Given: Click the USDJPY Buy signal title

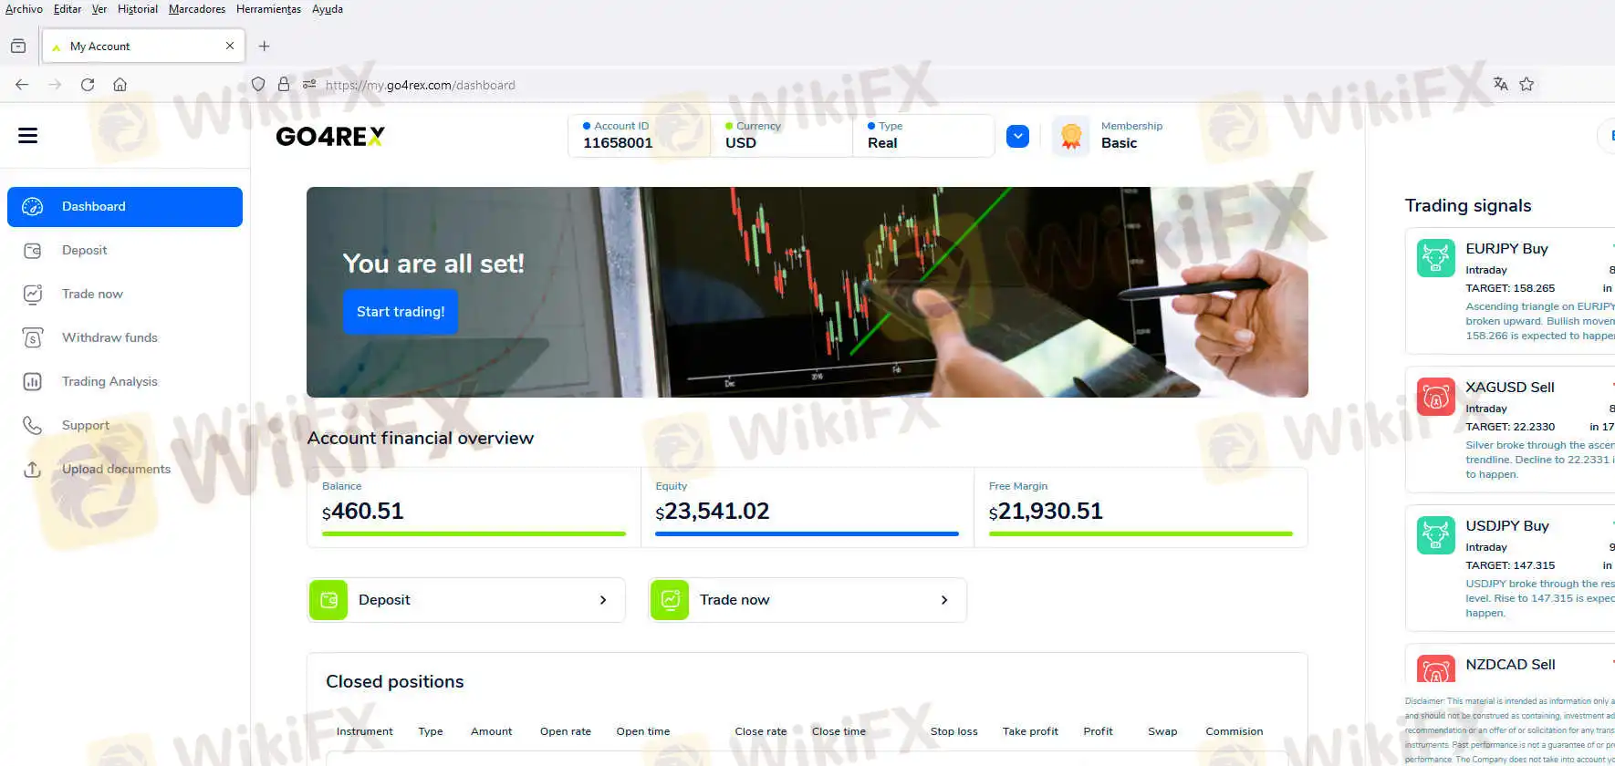Looking at the screenshot, I should [1507, 526].
